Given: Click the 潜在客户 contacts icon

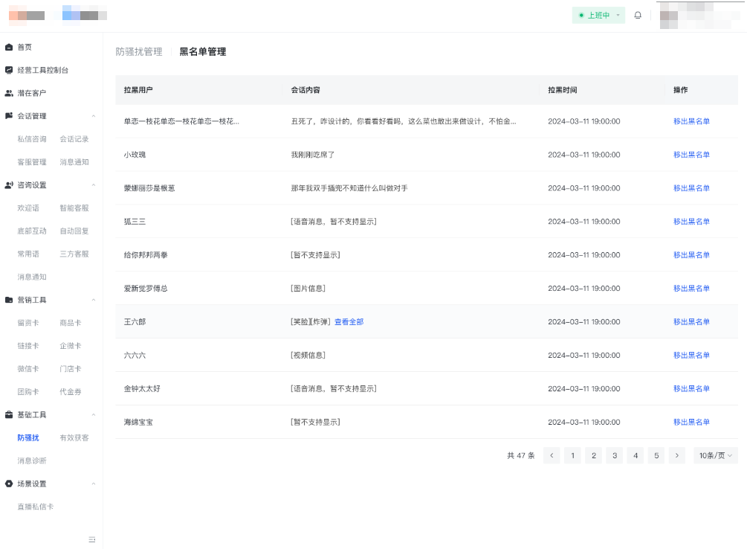Looking at the screenshot, I should tap(10, 92).
